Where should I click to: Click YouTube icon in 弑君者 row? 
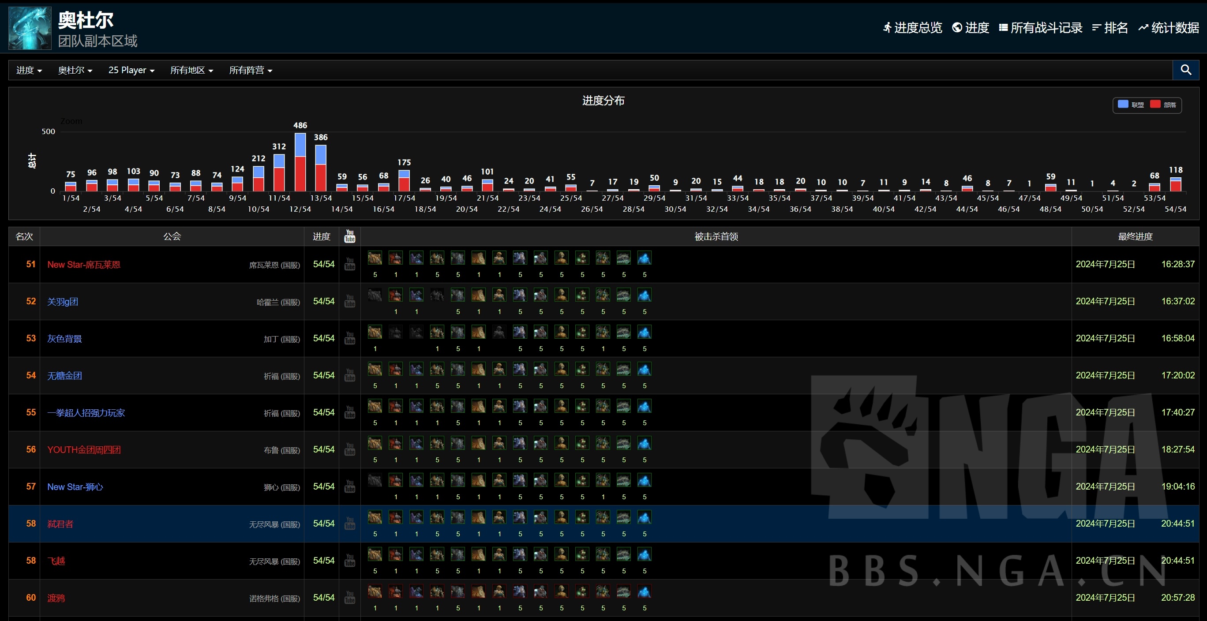[349, 524]
